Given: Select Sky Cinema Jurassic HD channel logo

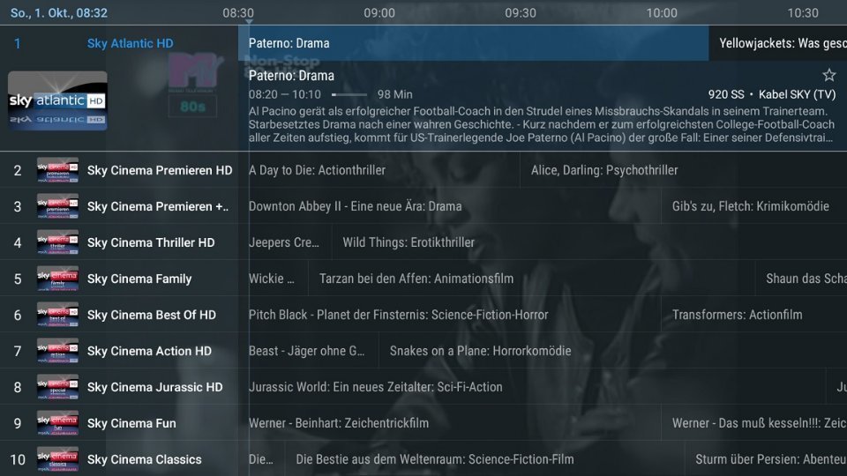Looking at the screenshot, I should pyautogui.click(x=57, y=387).
